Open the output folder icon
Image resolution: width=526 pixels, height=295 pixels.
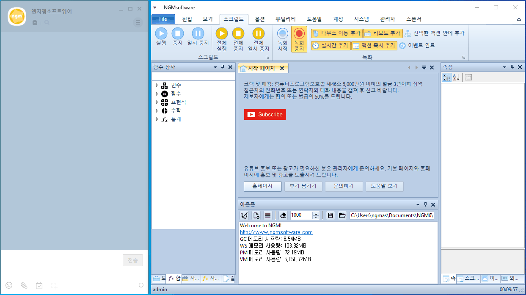click(x=342, y=215)
